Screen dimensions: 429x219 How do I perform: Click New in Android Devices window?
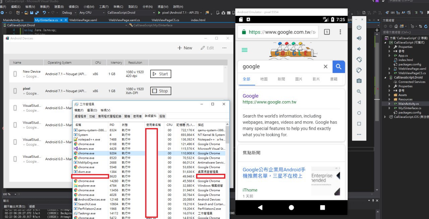(x=185, y=48)
